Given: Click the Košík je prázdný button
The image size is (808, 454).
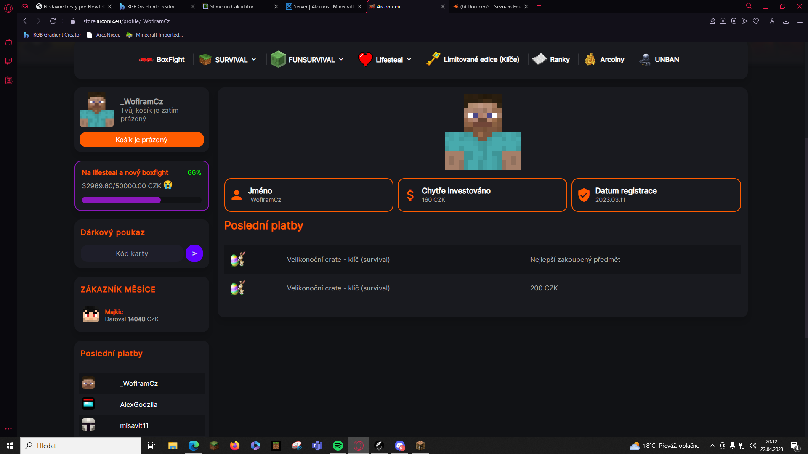Looking at the screenshot, I should (142, 140).
